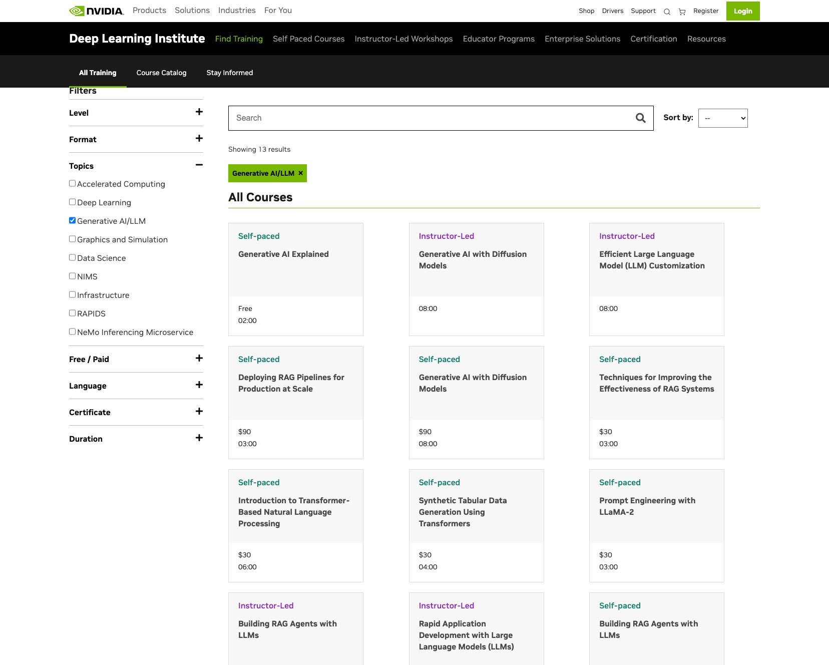Switch to the Course Catalog tab
Screen dimensions: 829x665
tap(161, 73)
